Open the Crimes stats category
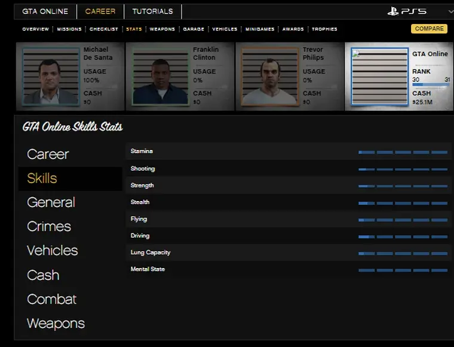 click(49, 227)
